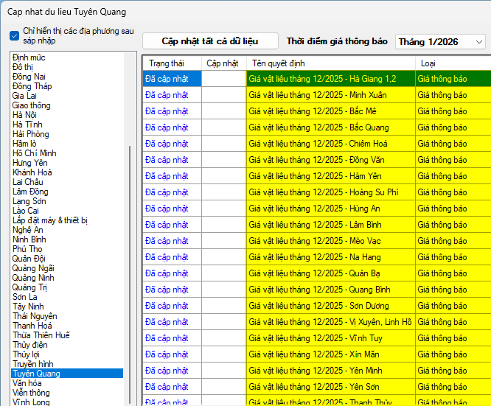
Task: Click the 'Cập nhật tất cả dữ liệu' button
Action: point(210,41)
